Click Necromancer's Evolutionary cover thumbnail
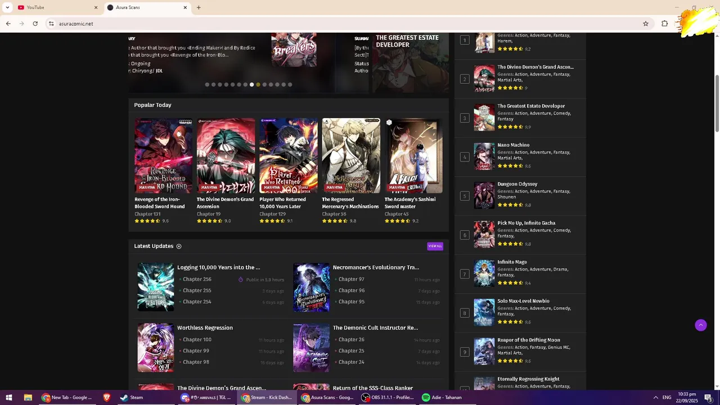The width and height of the screenshot is (720, 405). (311, 287)
